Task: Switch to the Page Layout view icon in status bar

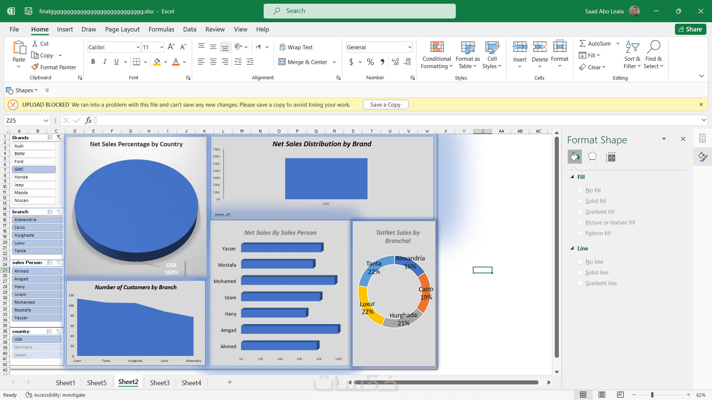Action: tap(602, 395)
